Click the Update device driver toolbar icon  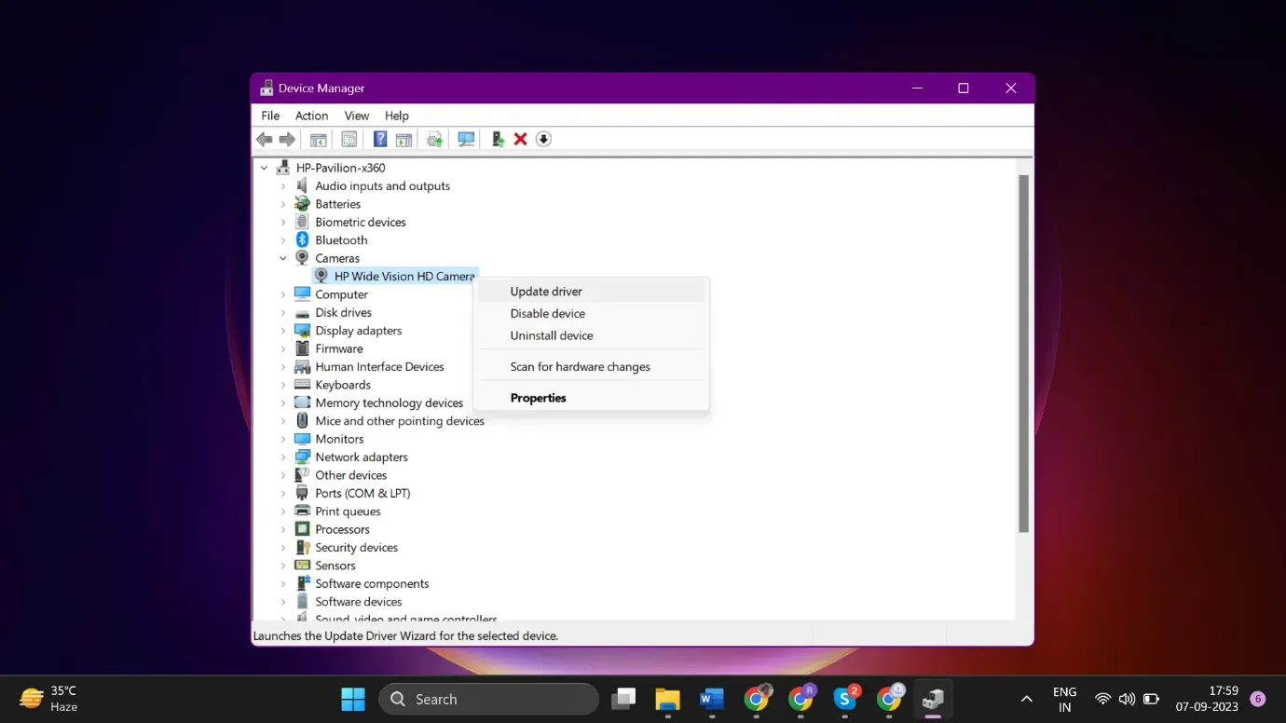pos(498,139)
